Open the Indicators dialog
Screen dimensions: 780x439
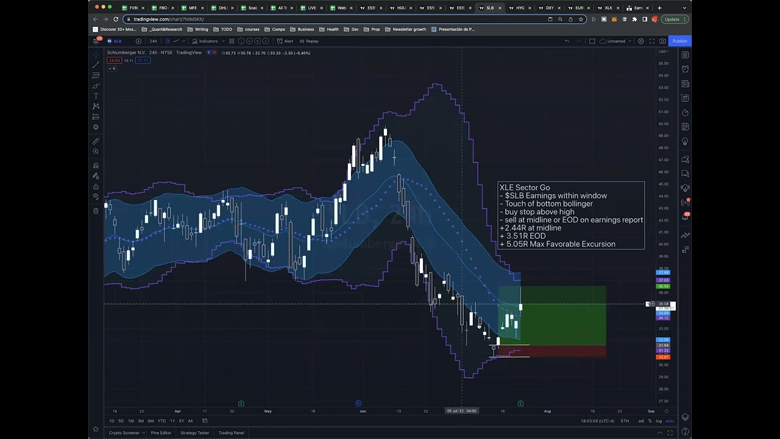pyautogui.click(x=205, y=41)
